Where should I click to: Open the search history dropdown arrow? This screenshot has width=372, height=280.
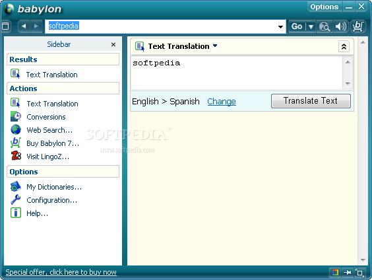pyautogui.click(x=280, y=26)
